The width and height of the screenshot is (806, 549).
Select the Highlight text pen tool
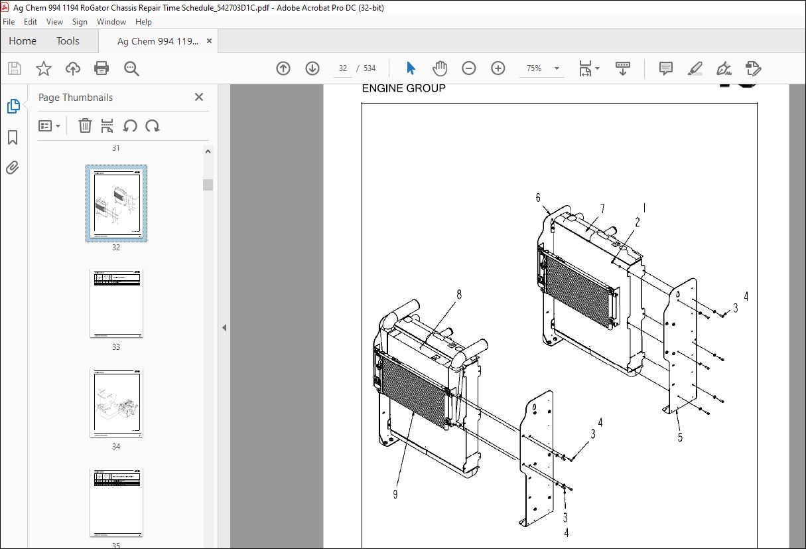(x=695, y=68)
